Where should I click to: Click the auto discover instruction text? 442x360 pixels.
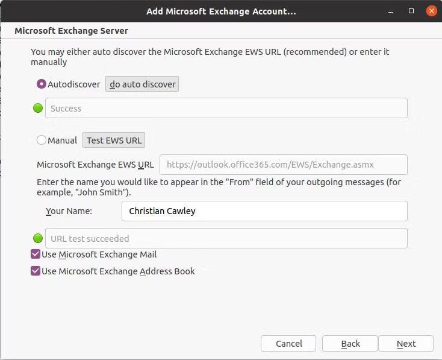click(x=210, y=57)
